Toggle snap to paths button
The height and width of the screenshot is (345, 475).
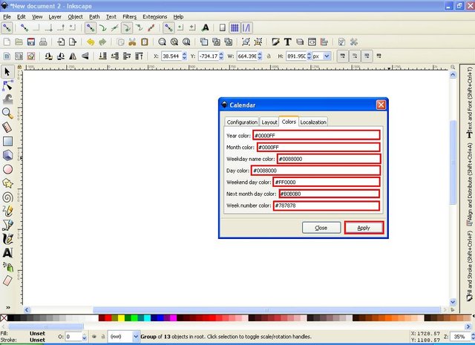pos(102,28)
